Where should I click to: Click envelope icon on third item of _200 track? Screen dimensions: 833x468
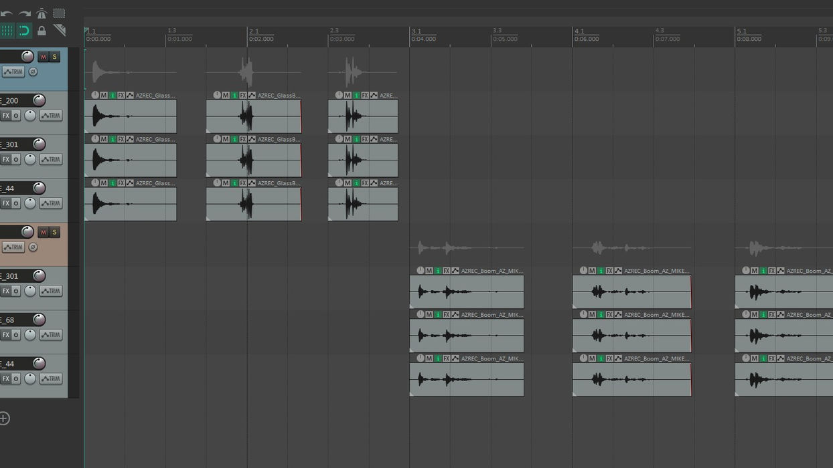(374, 96)
